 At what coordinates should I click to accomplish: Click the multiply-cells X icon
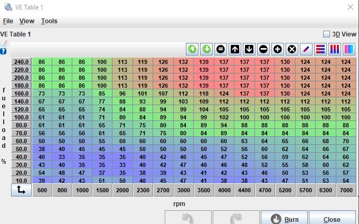click(x=292, y=49)
